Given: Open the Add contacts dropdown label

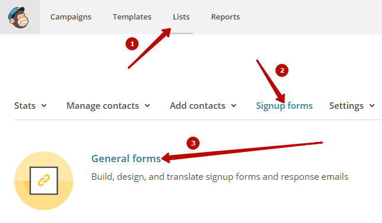Looking at the screenshot, I should (198, 106).
